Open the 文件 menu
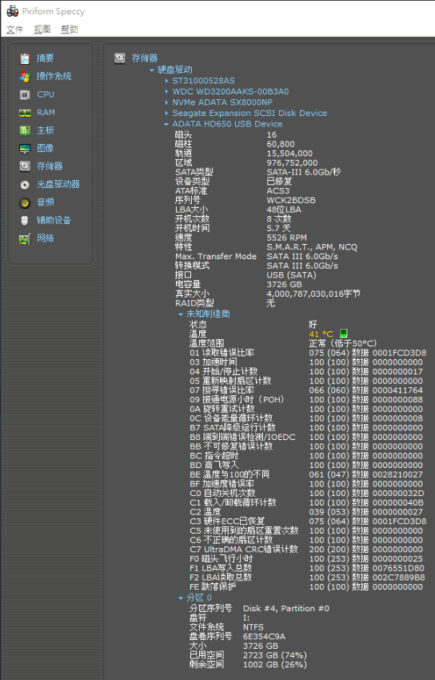Viewport: 435px width, 680px height. 14,30
